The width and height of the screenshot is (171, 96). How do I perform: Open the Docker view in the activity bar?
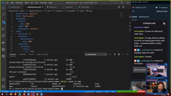(3, 43)
